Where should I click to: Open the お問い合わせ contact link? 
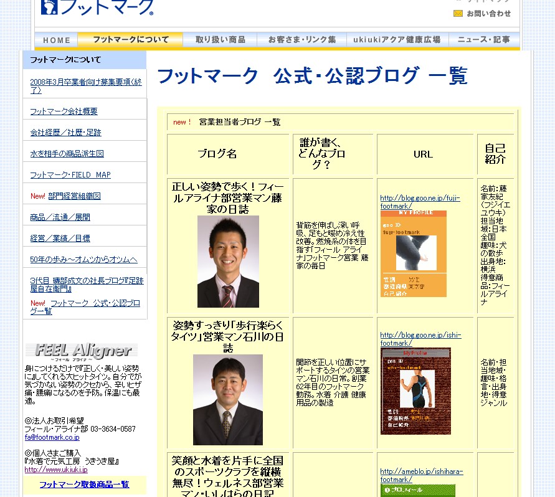click(488, 14)
